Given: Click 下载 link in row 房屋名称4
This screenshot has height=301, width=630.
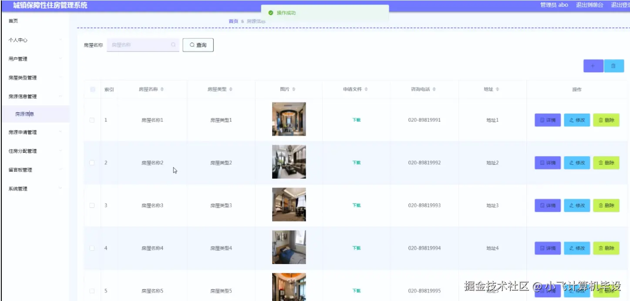Looking at the screenshot, I should [357, 248].
